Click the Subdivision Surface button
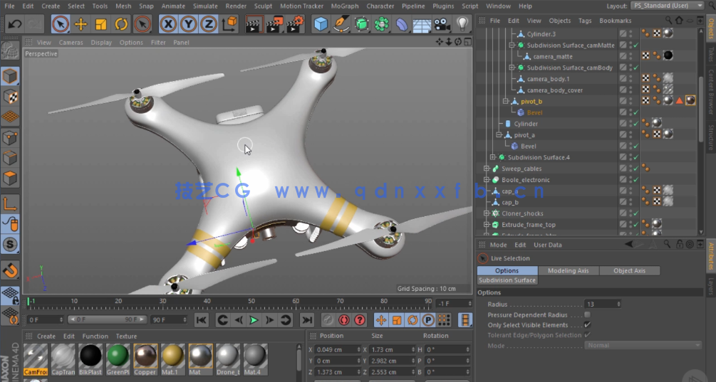Viewport: 716px width, 382px height. 507,280
